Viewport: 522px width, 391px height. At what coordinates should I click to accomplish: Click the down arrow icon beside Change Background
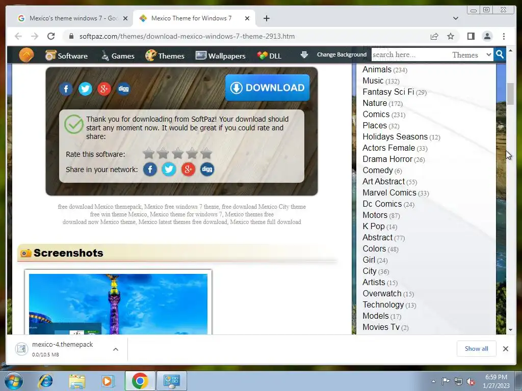[304, 54]
